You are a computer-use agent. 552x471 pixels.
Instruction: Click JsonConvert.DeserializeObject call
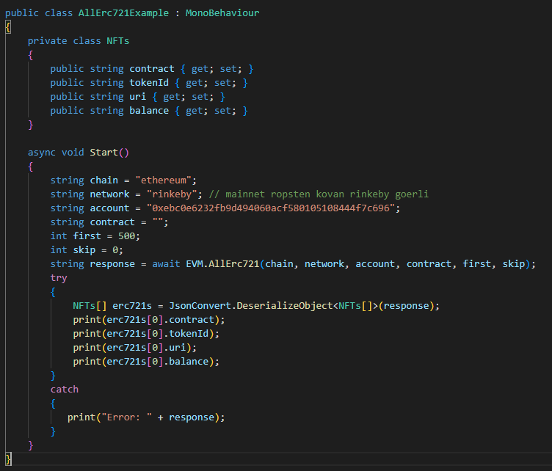pyautogui.click(x=251, y=306)
